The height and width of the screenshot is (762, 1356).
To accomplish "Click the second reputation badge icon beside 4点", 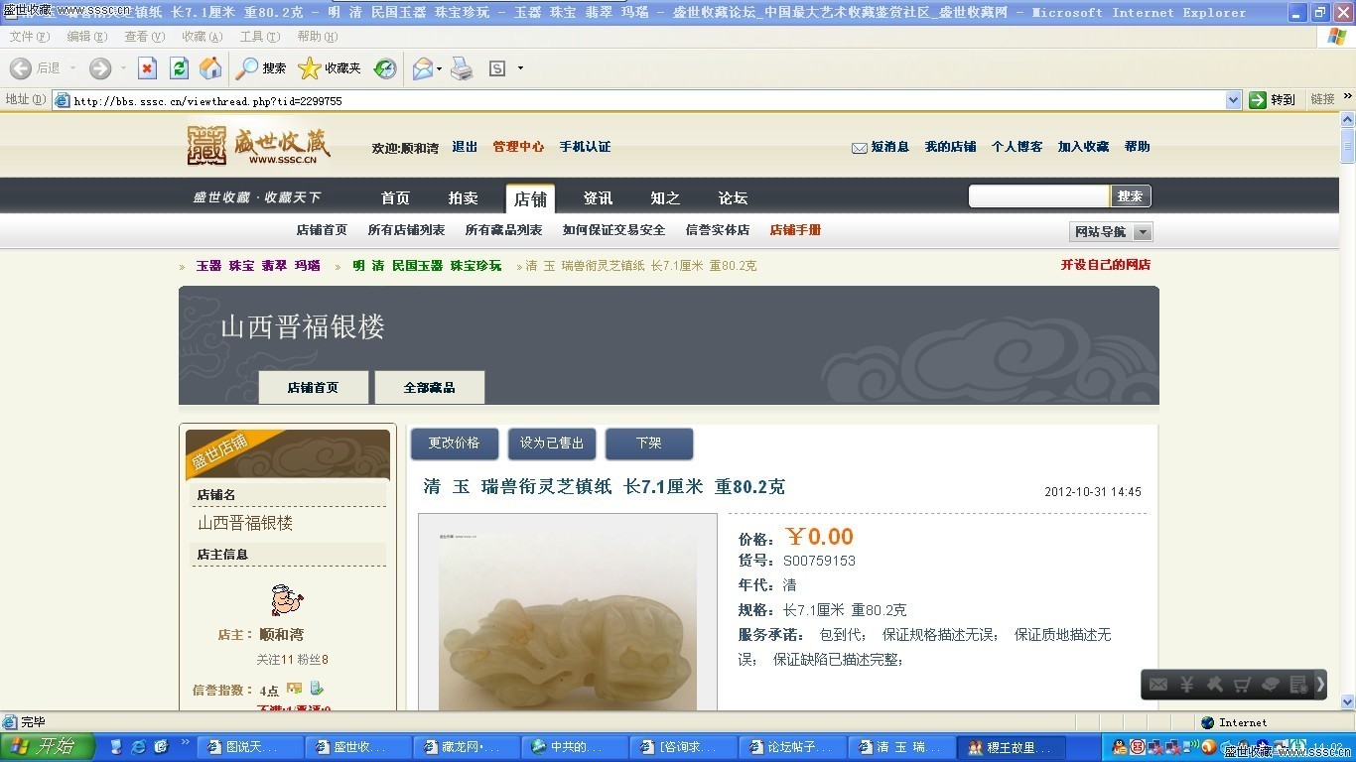I will (316, 688).
